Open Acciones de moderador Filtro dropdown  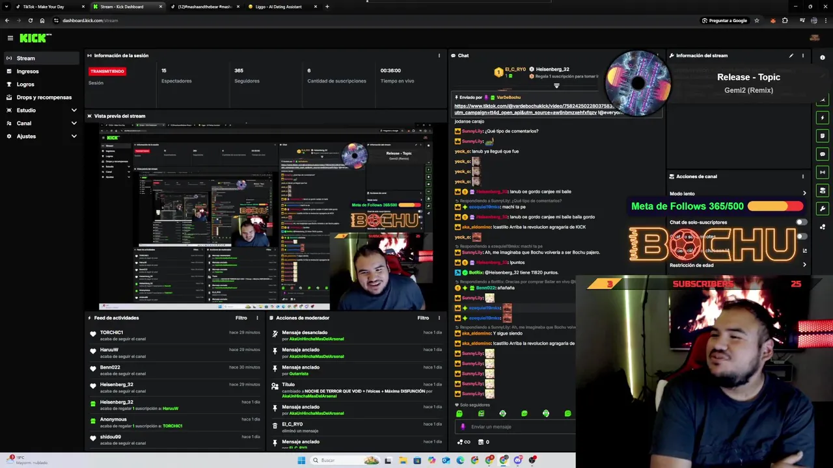coord(423,318)
